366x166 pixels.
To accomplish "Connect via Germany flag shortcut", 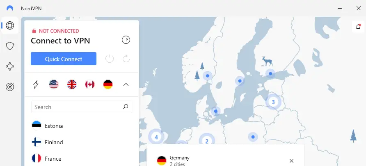I will click(x=108, y=84).
